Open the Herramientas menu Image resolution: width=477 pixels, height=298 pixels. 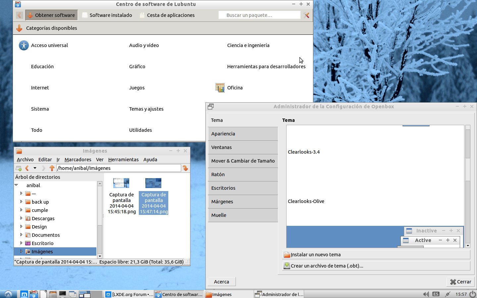(123, 160)
